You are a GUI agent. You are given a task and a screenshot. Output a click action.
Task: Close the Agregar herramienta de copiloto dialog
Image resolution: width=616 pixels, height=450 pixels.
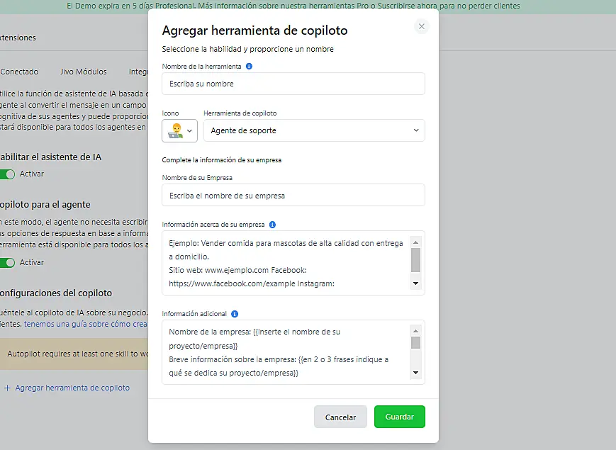tap(422, 26)
